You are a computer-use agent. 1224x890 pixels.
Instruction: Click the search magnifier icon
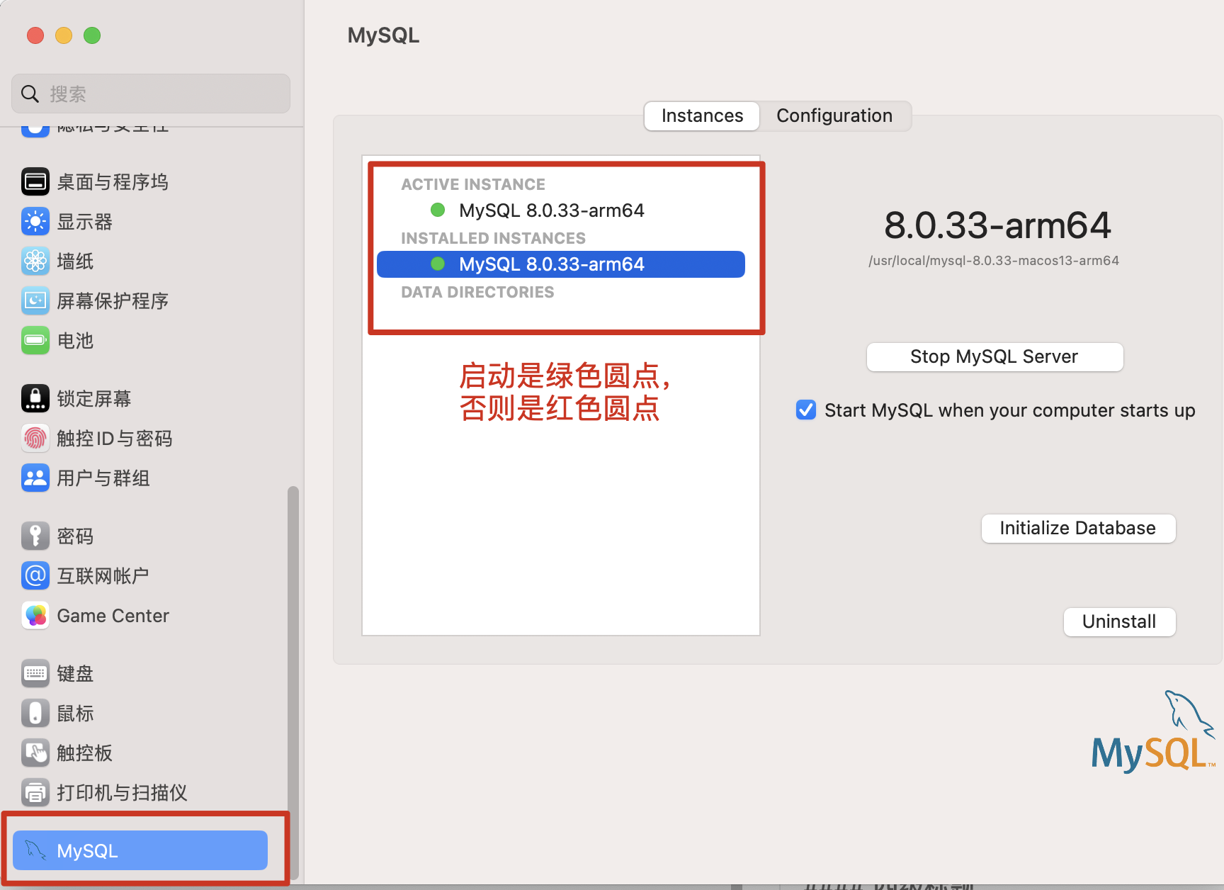[x=30, y=94]
